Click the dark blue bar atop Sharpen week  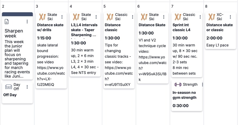point(18,14)
